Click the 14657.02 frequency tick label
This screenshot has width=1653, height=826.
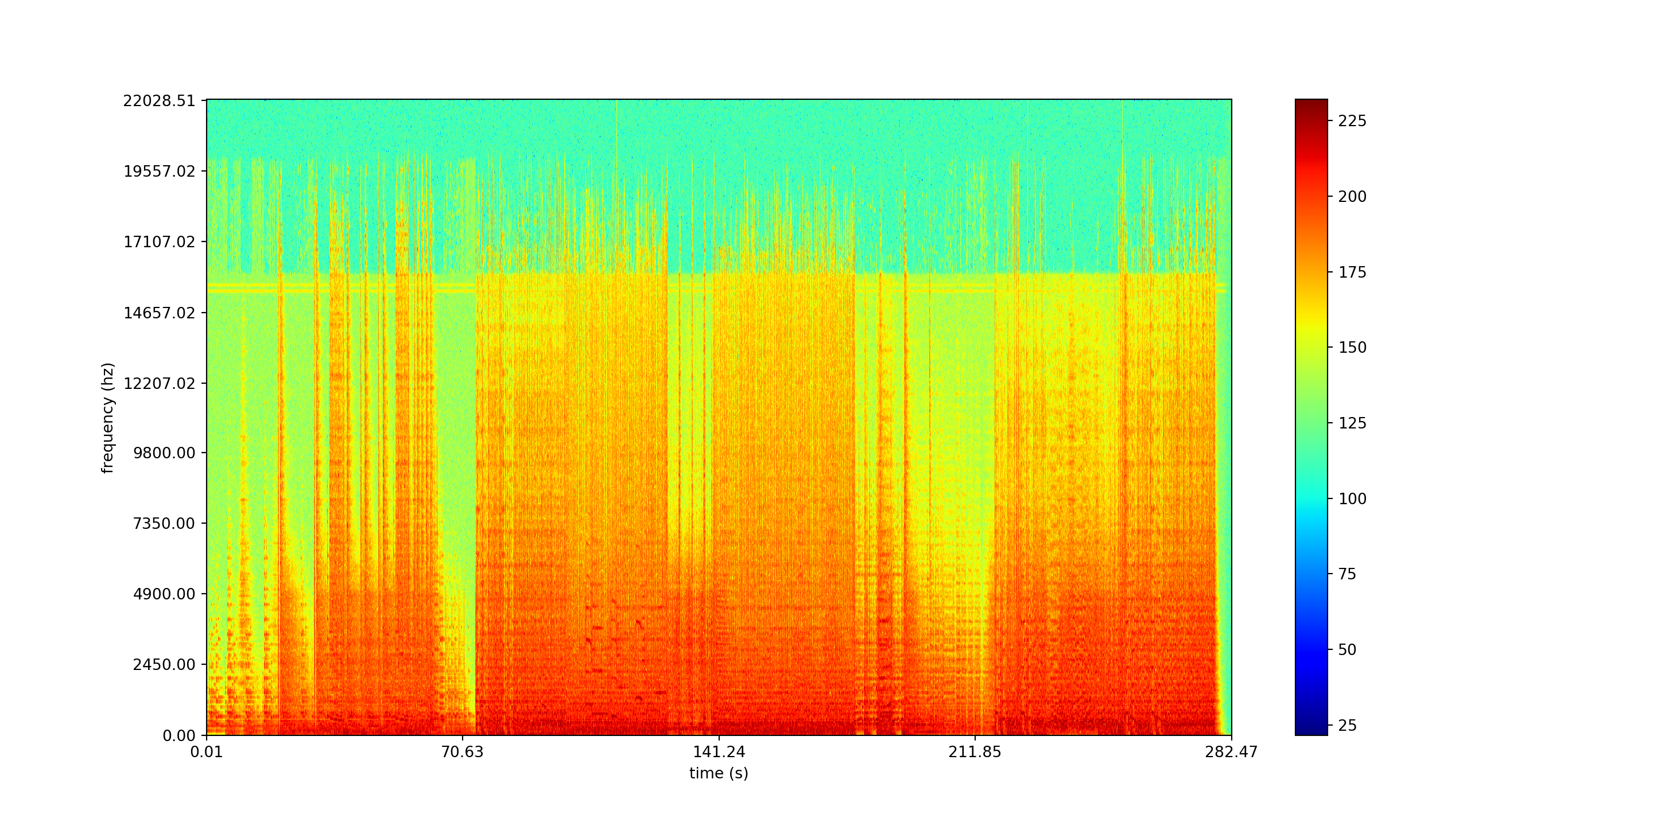tap(158, 313)
